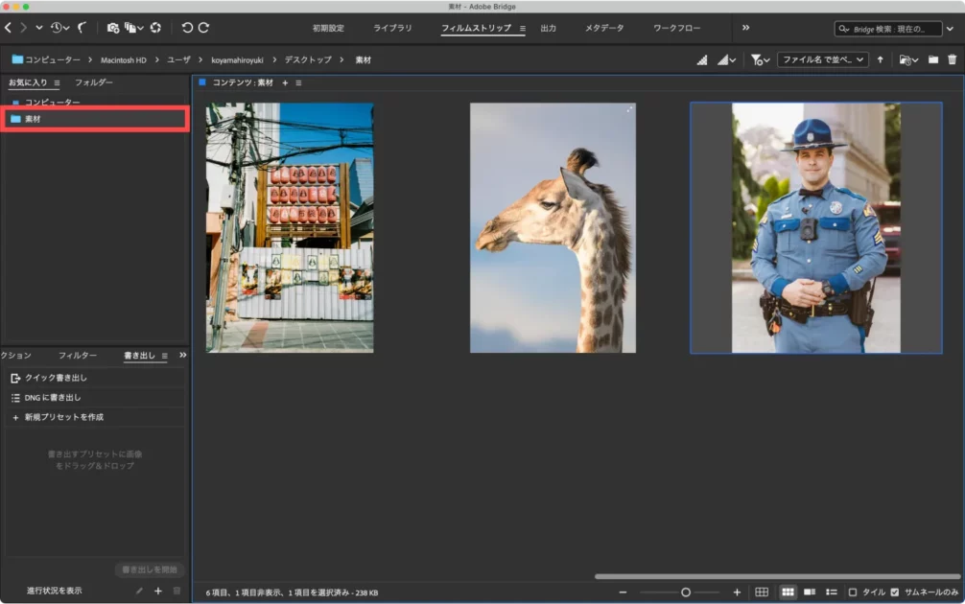Viewport: 965px width, 604px height.
Task: Uncheck the サムネールのみ checkbox
Action: (895, 592)
